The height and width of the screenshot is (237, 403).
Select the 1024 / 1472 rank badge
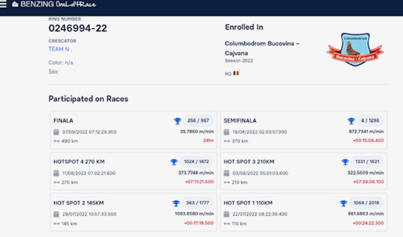point(196,162)
